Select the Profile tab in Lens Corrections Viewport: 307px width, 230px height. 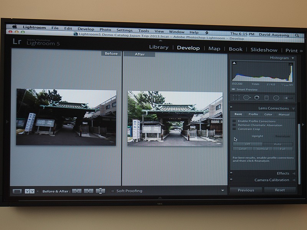click(253, 114)
